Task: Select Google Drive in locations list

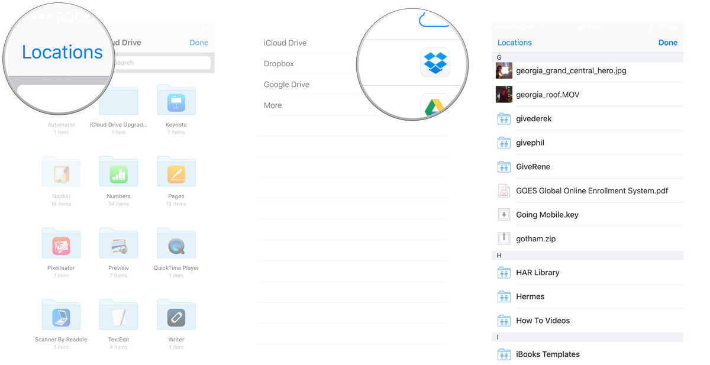Action: [286, 85]
